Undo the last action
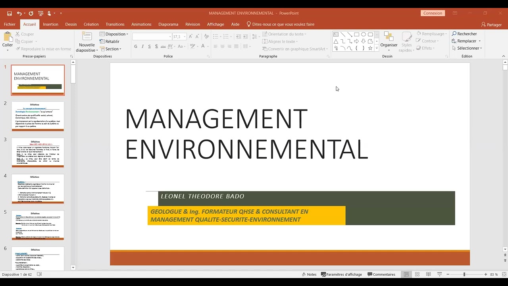 (x=19, y=13)
